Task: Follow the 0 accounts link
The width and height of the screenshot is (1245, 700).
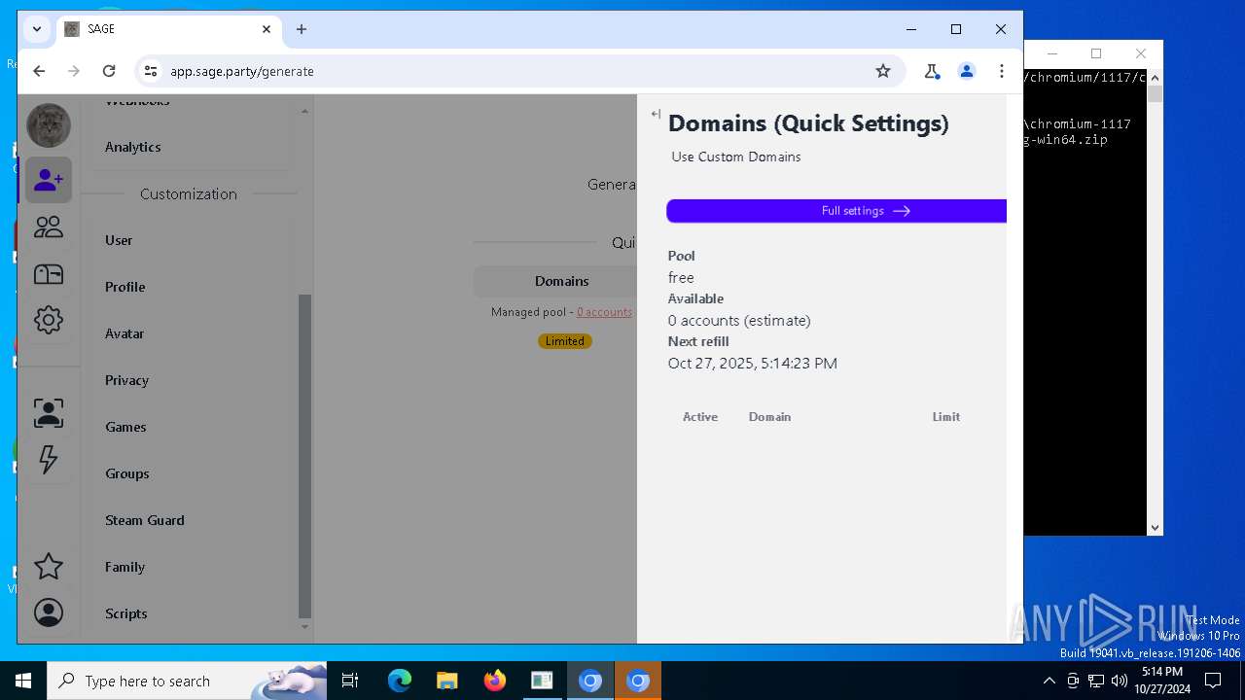Action: pyautogui.click(x=604, y=312)
